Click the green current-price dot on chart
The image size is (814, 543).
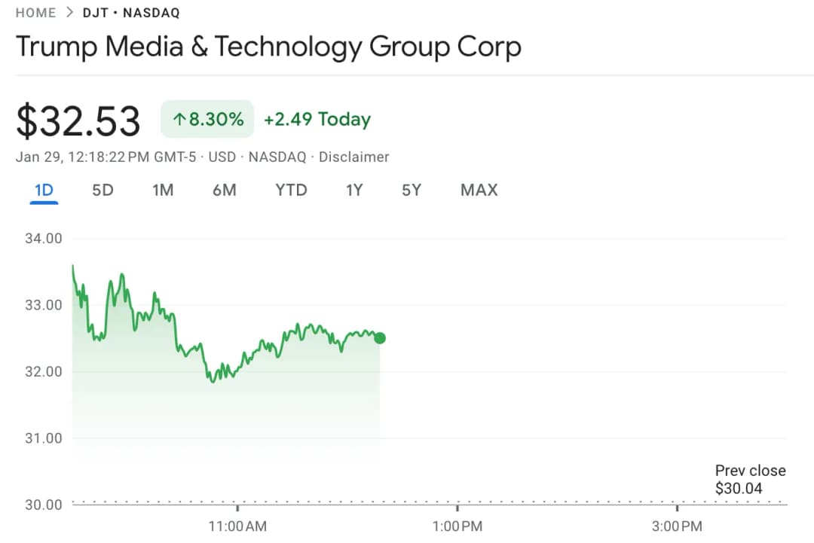(380, 338)
